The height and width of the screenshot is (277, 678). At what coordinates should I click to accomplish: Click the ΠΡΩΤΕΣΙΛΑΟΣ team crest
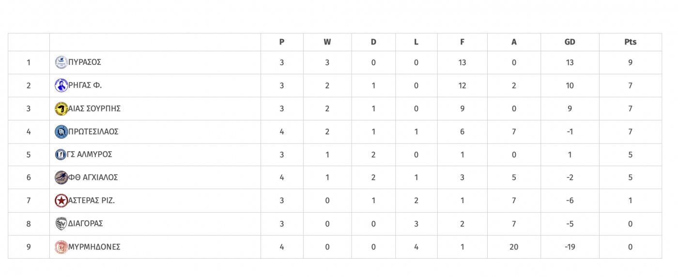coord(62,131)
